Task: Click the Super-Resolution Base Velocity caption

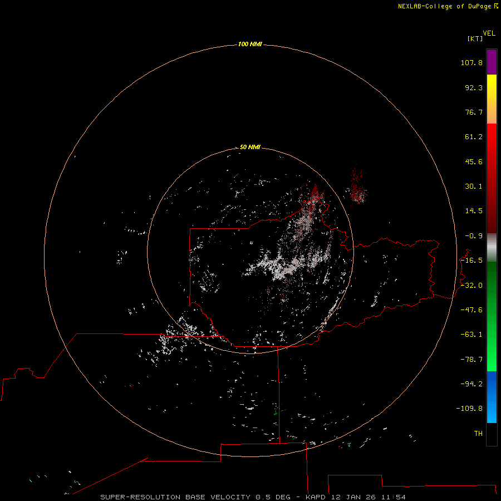Action: tap(253, 497)
